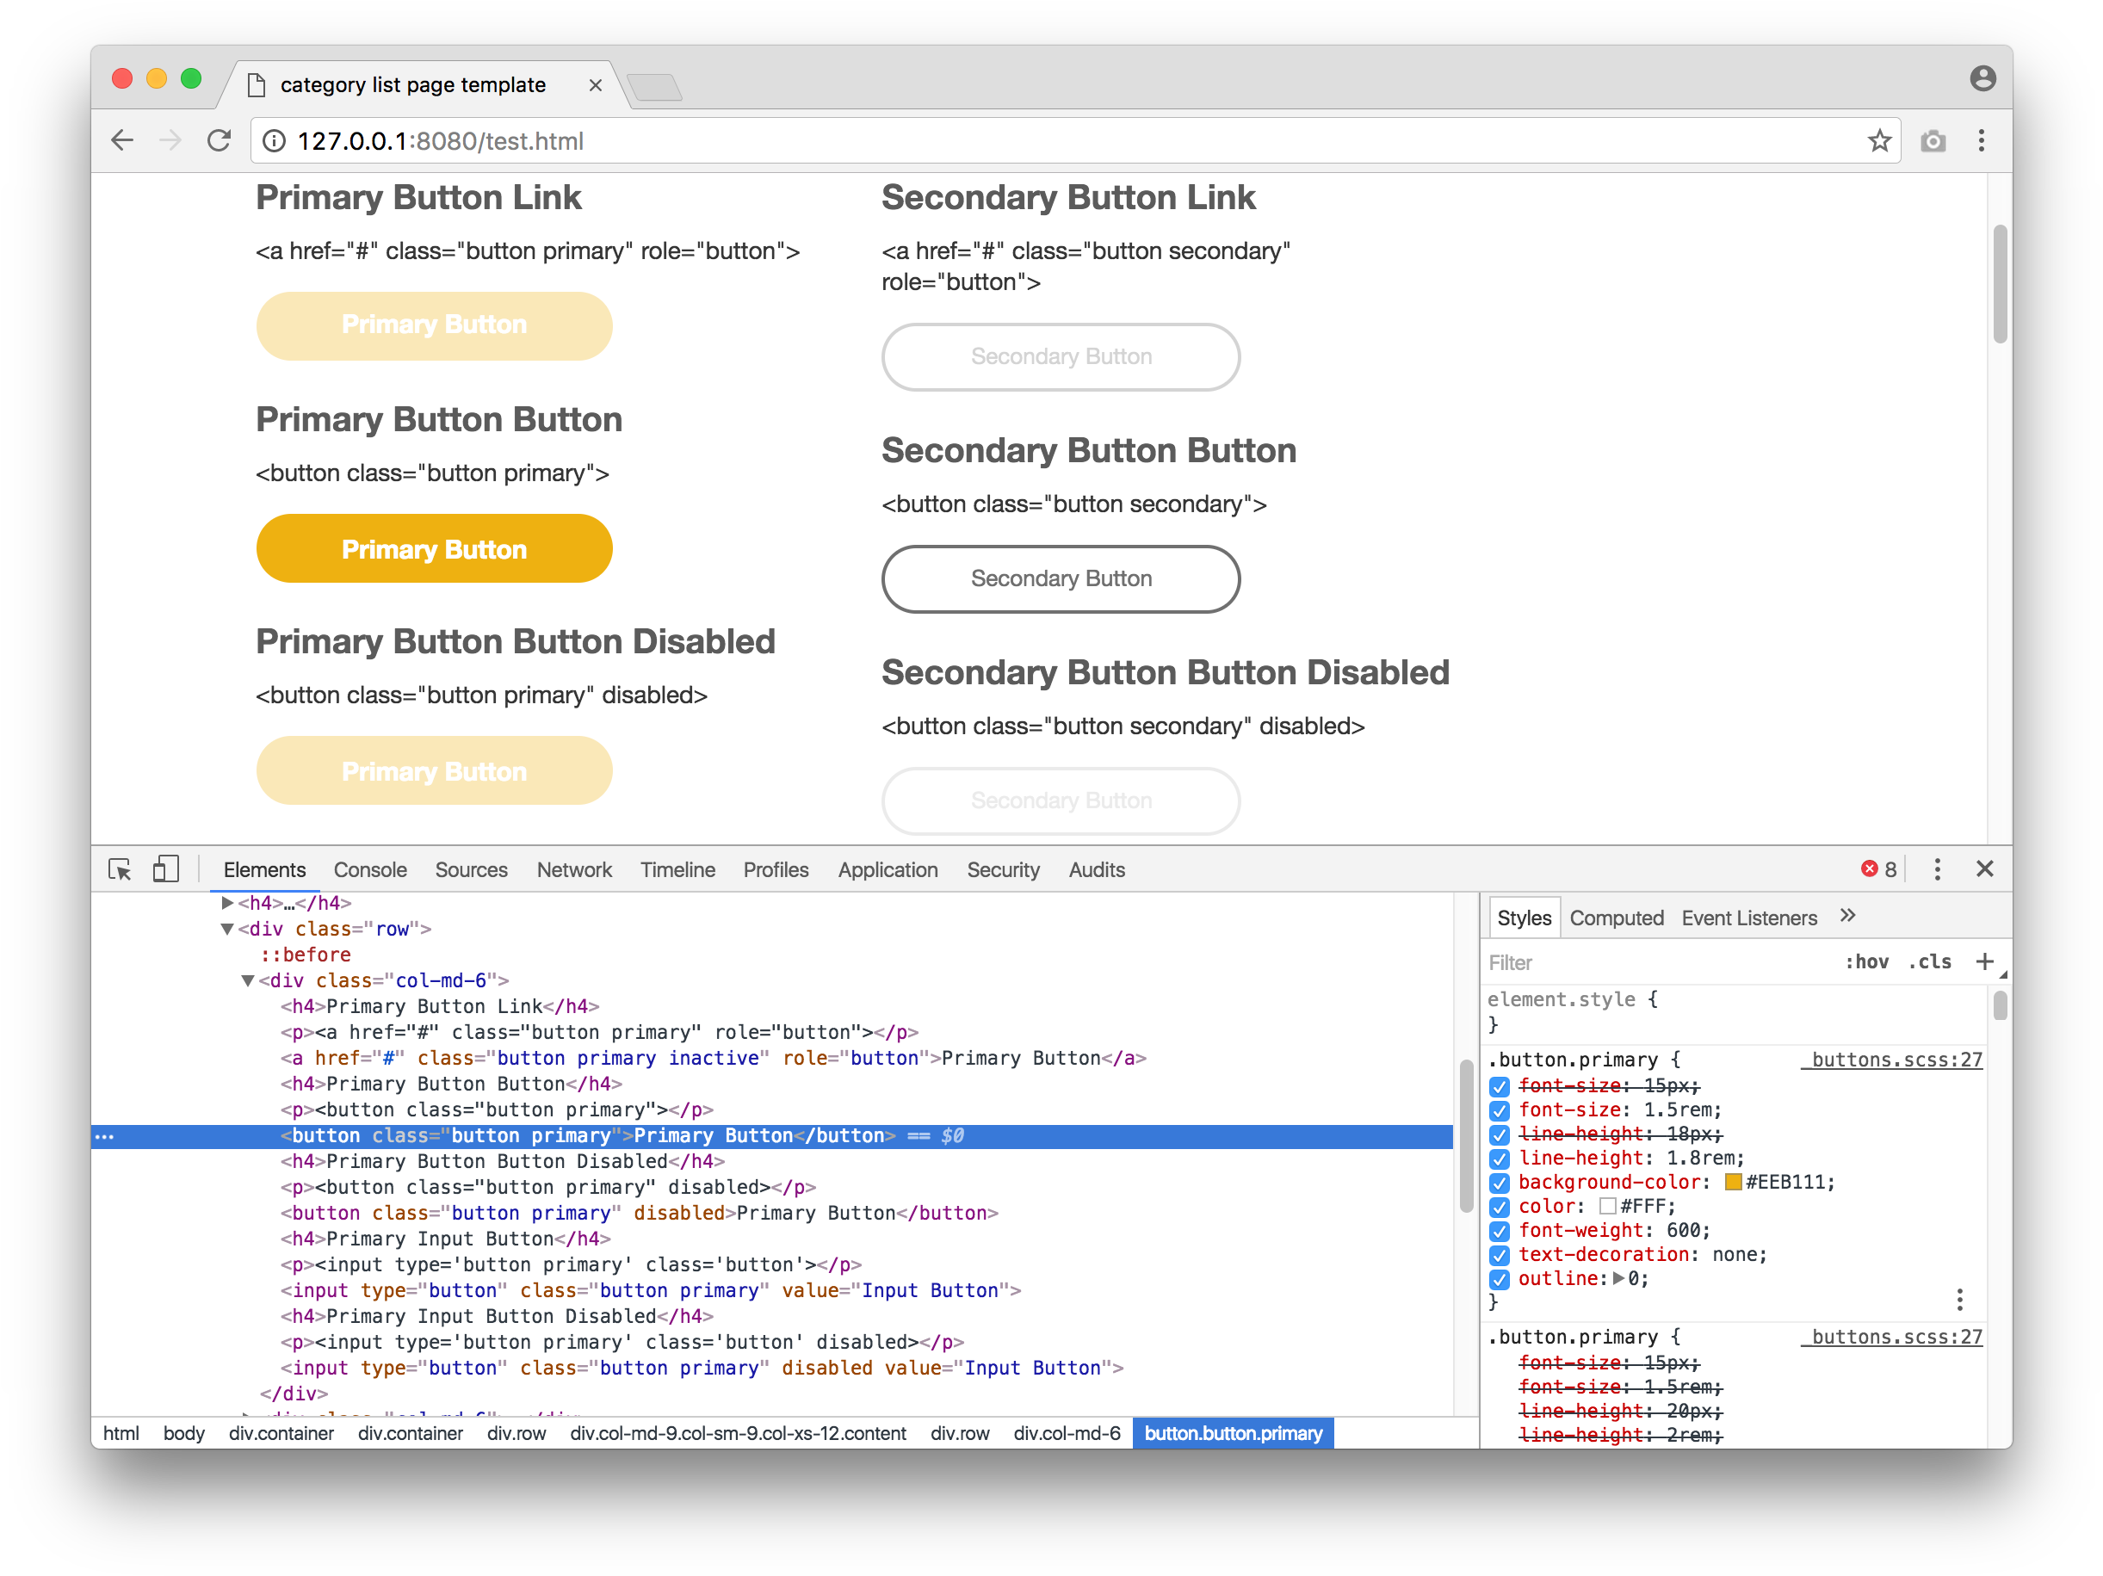Disable the background-color property checkbox
Screen dimensions: 2103x1576
coord(1500,1183)
